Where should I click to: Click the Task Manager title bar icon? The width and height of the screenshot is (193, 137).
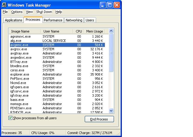(x=4, y=5)
